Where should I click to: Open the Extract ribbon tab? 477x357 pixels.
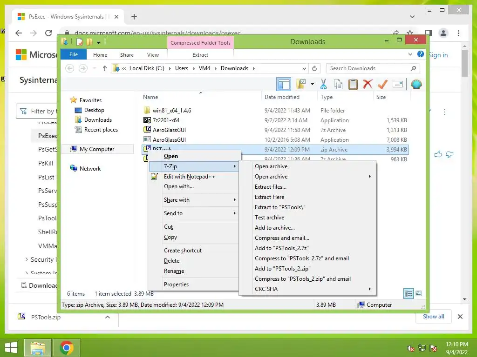tap(200, 55)
